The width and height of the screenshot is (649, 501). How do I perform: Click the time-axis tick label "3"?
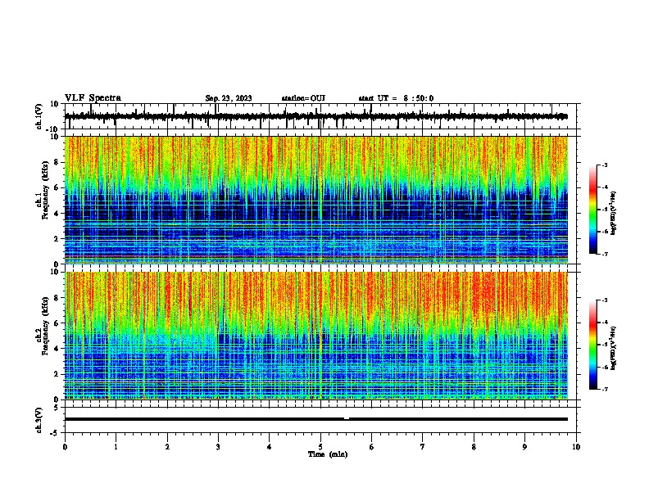pos(218,447)
